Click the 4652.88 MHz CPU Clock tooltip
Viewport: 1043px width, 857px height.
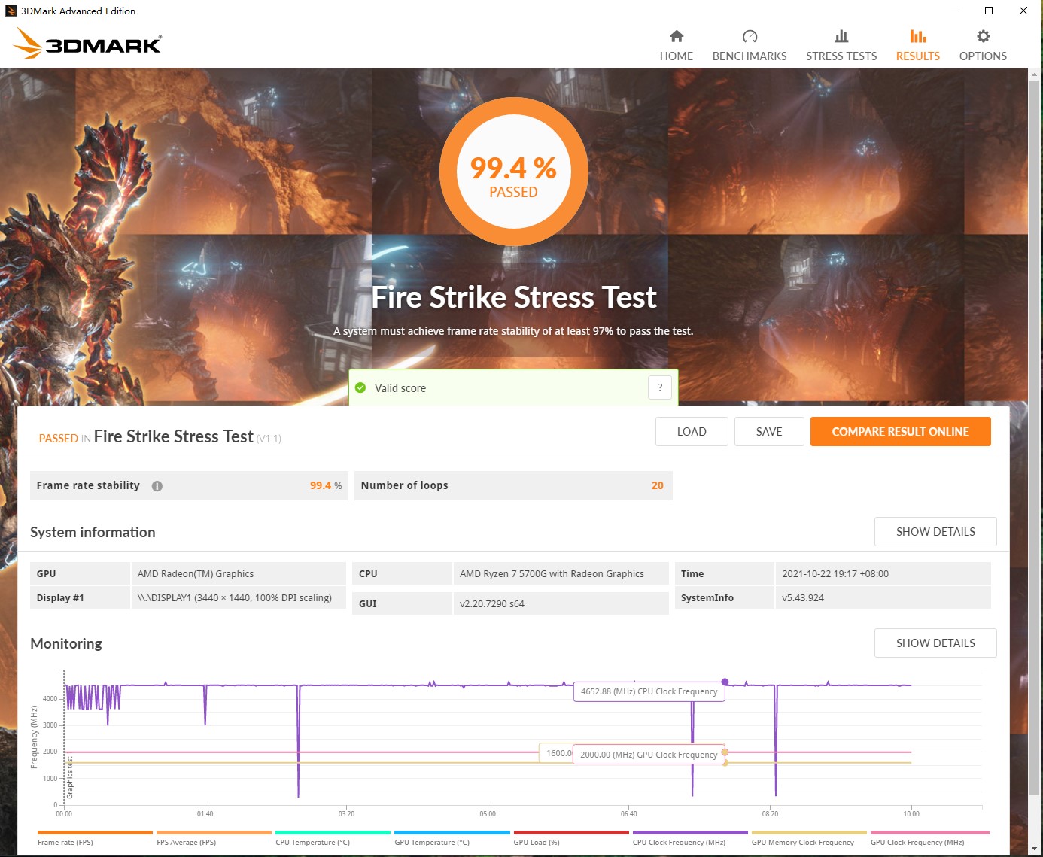point(649,691)
